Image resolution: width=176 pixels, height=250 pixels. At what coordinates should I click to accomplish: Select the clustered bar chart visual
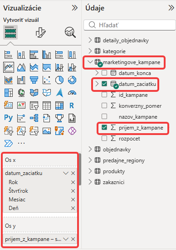click(34, 55)
